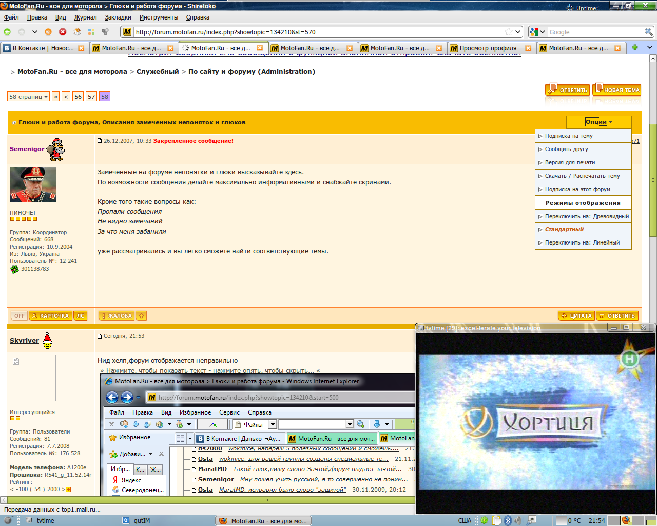Click the Google search input field
Screen dimensions: 657x526
(595, 32)
